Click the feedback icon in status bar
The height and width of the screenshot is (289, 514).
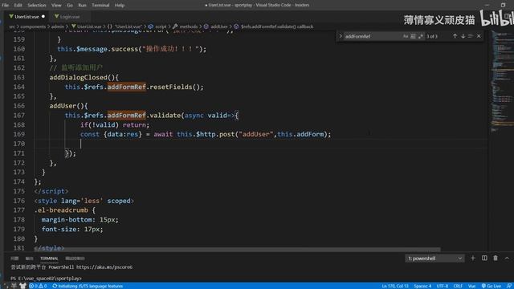(509, 286)
